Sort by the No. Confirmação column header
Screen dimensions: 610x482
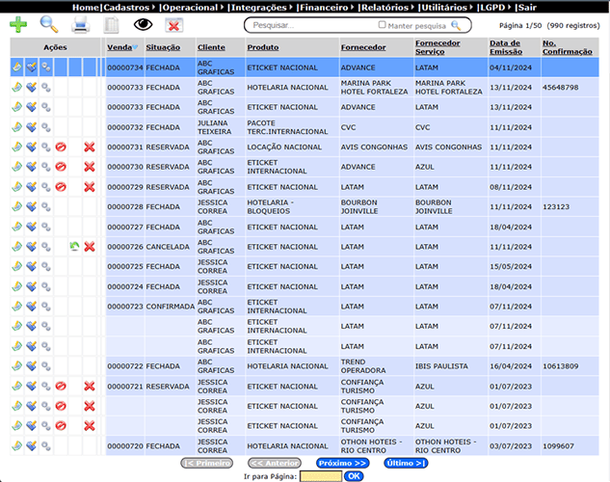click(x=568, y=47)
